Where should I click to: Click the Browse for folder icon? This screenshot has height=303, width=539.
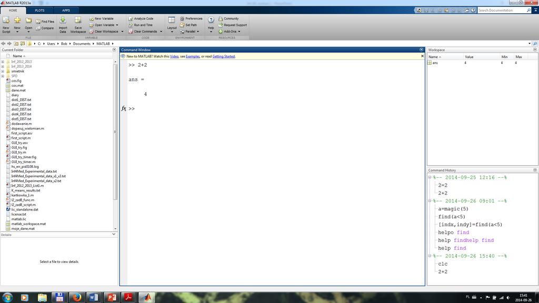point(23,44)
